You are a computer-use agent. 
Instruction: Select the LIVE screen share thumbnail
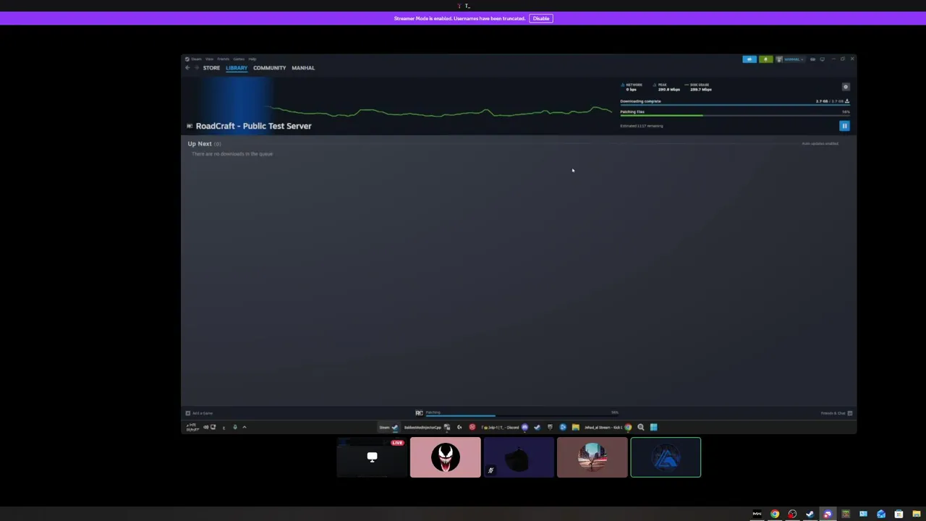pyautogui.click(x=372, y=457)
